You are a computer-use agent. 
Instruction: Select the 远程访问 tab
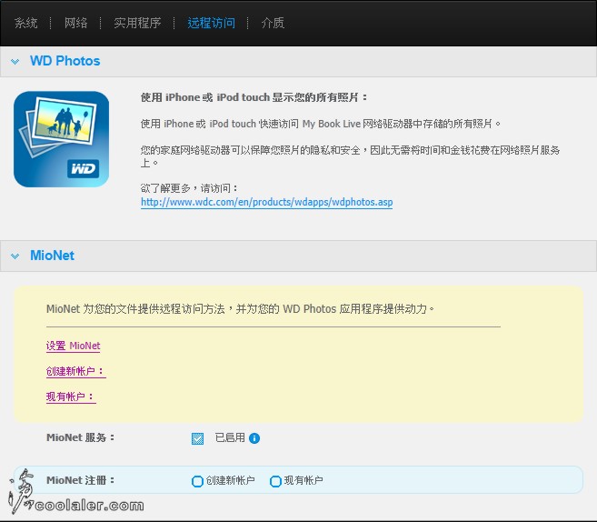[x=212, y=23]
